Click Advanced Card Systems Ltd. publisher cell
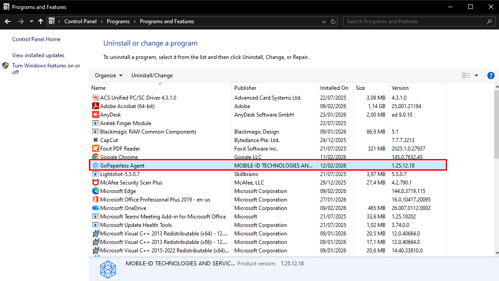This screenshot has width=499, height=281. [268, 97]
